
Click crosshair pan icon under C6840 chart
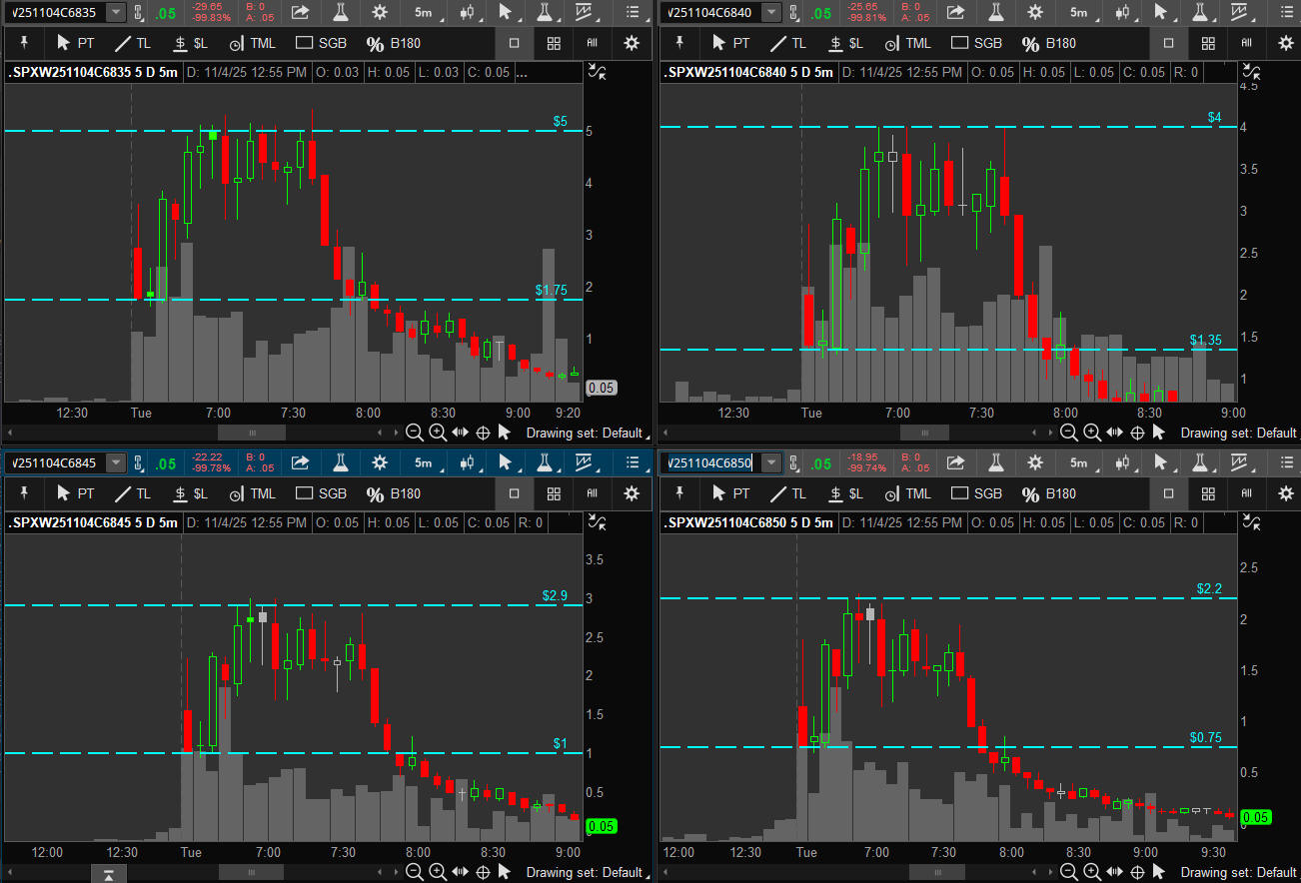click(x=1137, y=433)
